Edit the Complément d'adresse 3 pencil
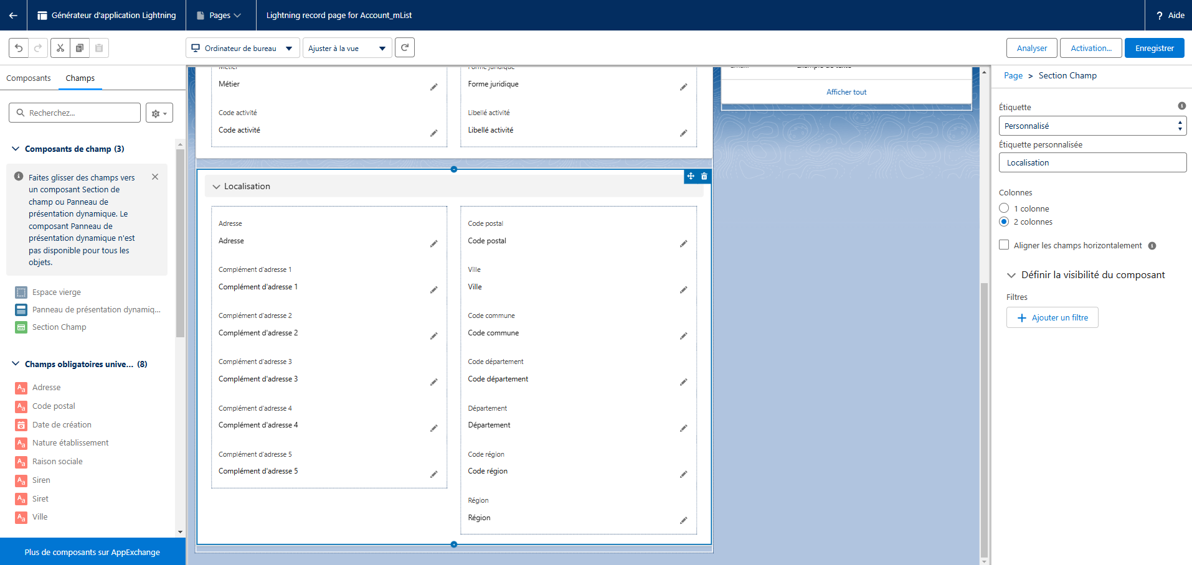The height and width of the screenshot is (565, 1192). (433, 381)
